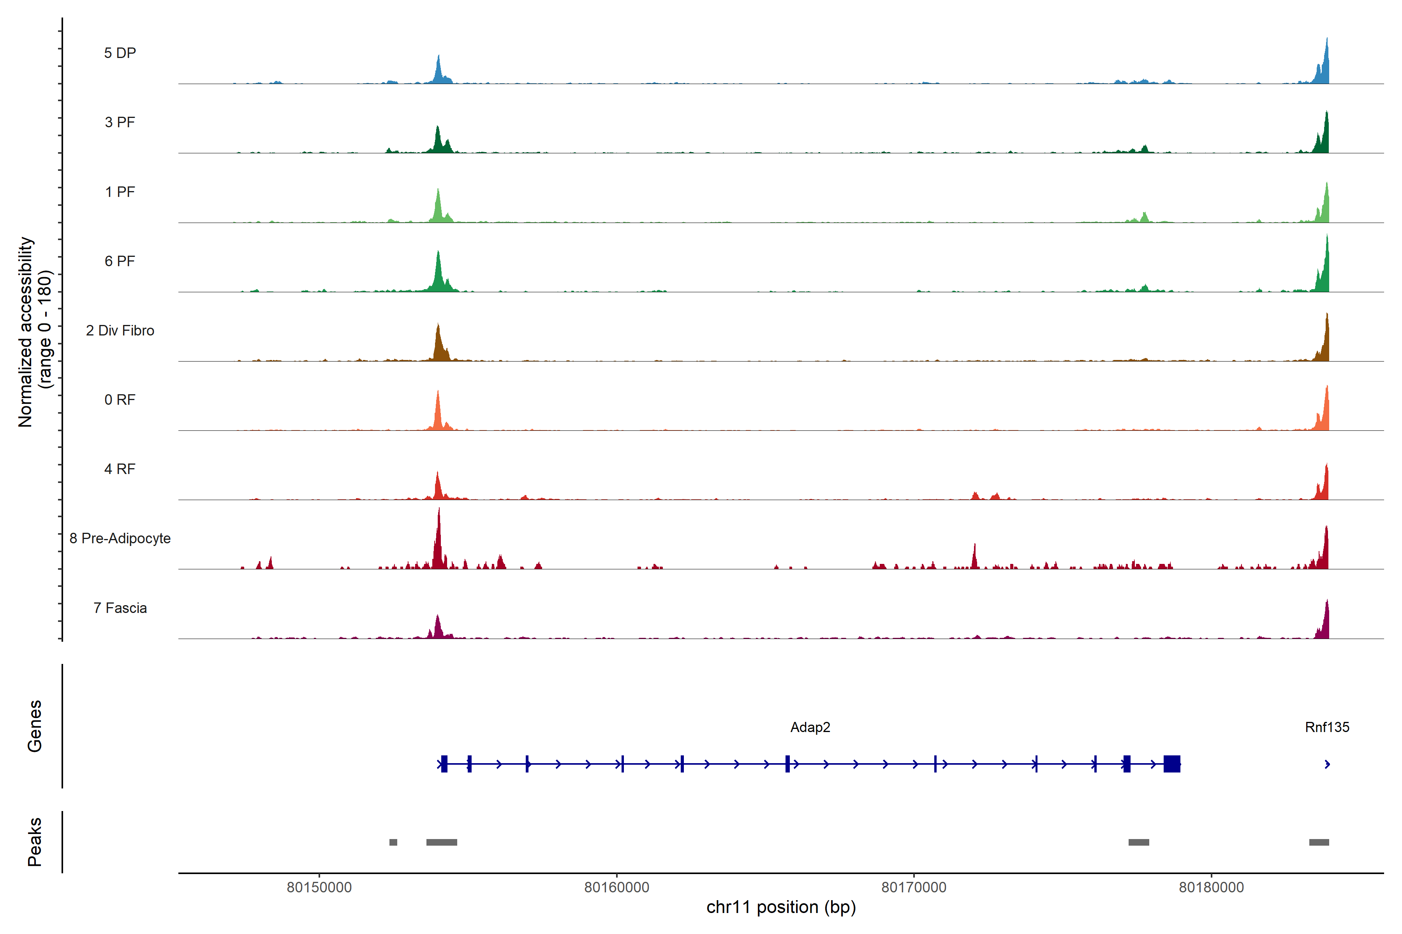Click the wide gray peak near Adap2 start
Viewport: 1402px width, 934px height.
441,842
